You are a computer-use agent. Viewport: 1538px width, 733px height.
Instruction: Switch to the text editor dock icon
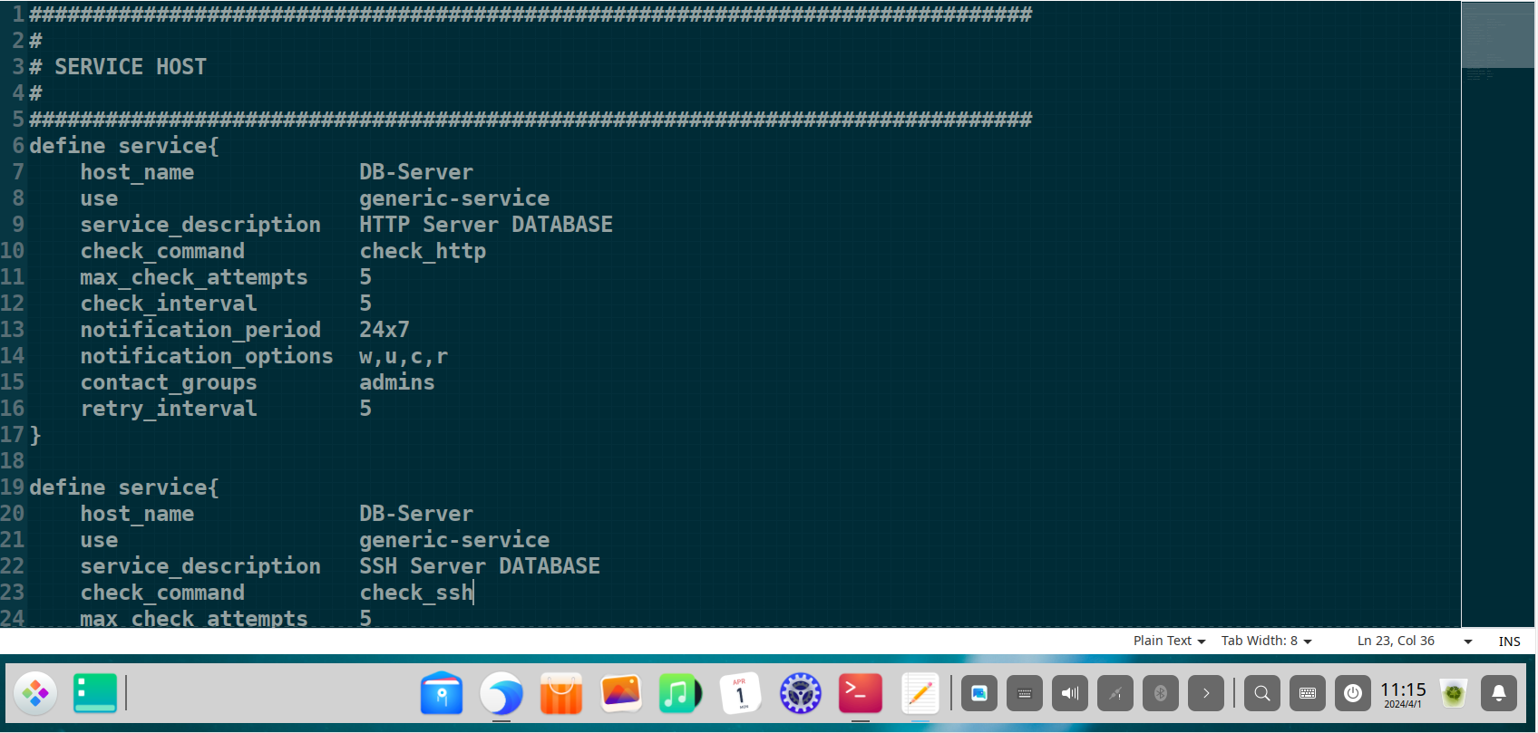tap(920, 695)
